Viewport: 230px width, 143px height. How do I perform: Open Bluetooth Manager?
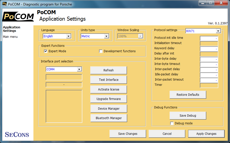pos(109,118)
